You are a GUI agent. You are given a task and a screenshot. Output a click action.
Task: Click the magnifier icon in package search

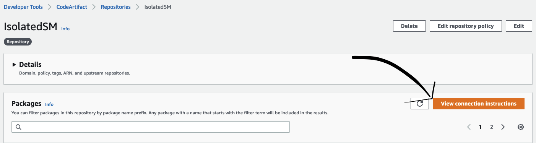point(18,127)
